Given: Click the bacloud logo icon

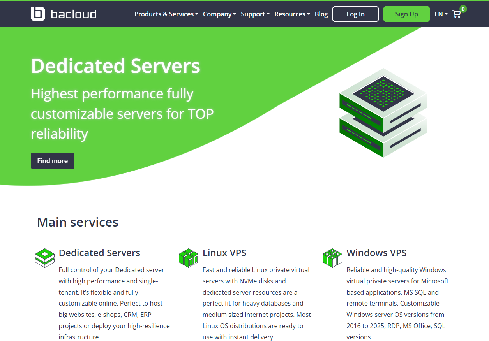Looking at the screenshot, I should click(38, 14).
